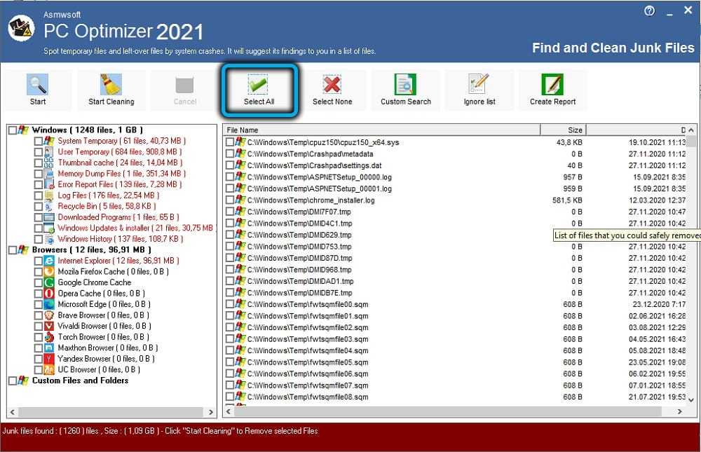Image resolution: width=701 pixels, height=452 pixels.
Task: Click the Create Report icon
Action: point(552,85)
